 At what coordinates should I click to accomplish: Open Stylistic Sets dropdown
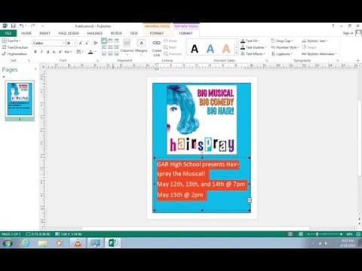coord(314,41)
